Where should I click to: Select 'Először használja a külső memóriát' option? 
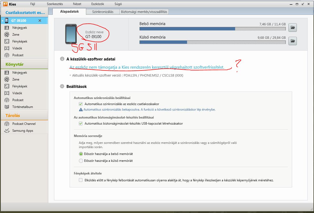(81, 161)
